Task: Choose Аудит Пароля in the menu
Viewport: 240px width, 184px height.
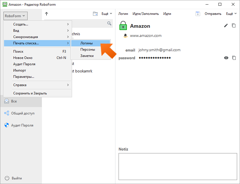Action: click(38, 64)
